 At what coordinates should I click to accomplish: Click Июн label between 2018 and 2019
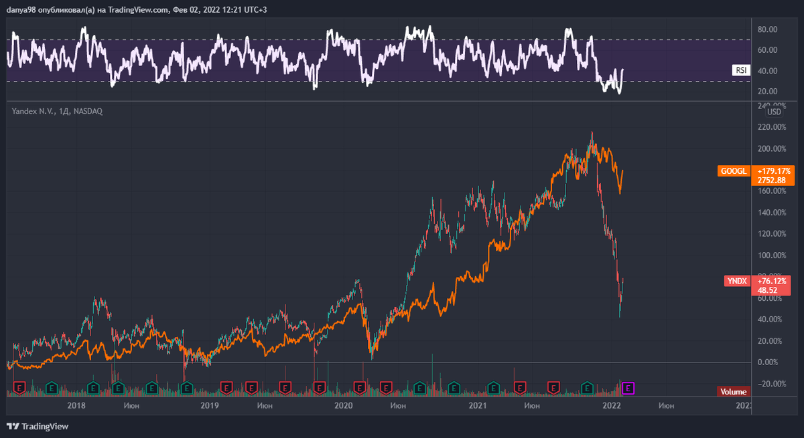(x=131, y=406)
